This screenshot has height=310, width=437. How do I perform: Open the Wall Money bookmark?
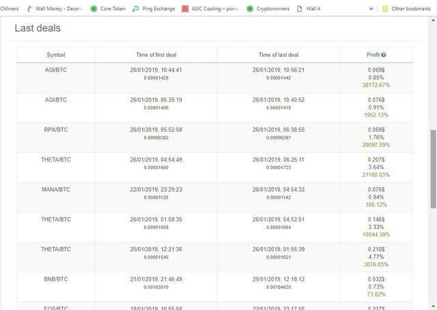[x=55, y=9]
